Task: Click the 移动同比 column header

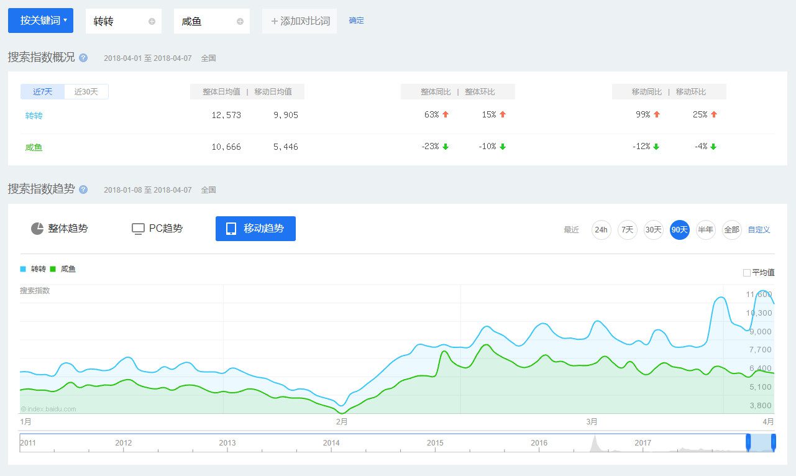Action: point(647,92)
